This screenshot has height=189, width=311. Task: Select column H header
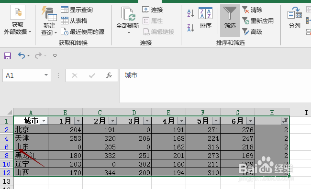272,113
